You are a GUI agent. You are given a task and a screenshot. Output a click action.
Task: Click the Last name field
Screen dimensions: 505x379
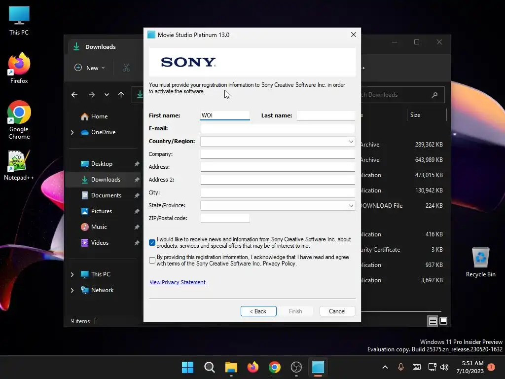coord(326,115)
